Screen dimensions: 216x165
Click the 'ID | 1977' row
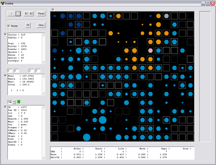[x=17, y=107]
